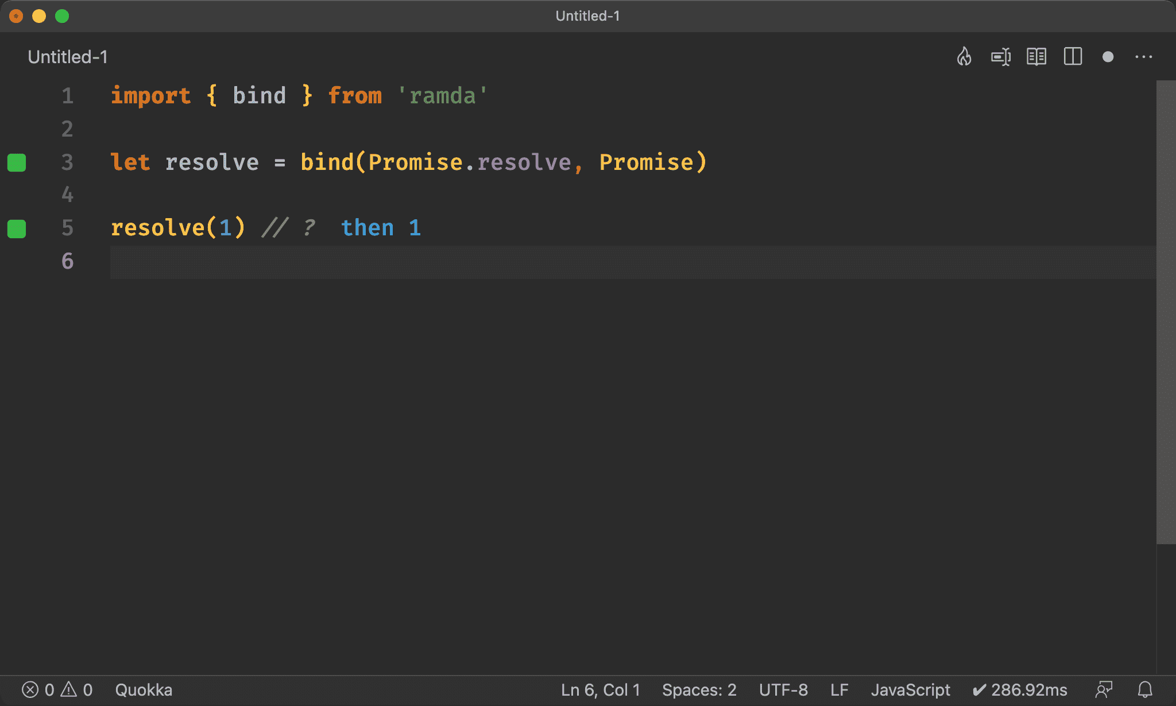Viewport: 1176px width, 706px height.
Task: Click the 'from' keyword
Action: 355,96
